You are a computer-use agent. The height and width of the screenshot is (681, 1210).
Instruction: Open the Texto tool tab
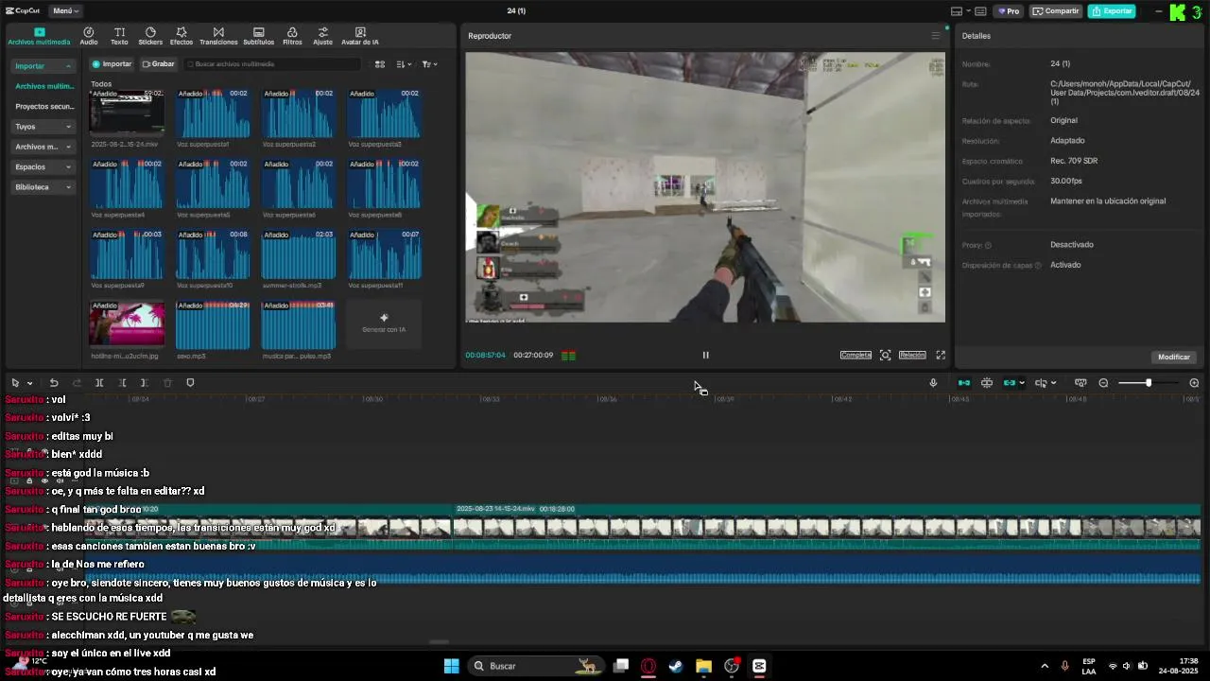(119, 36)
